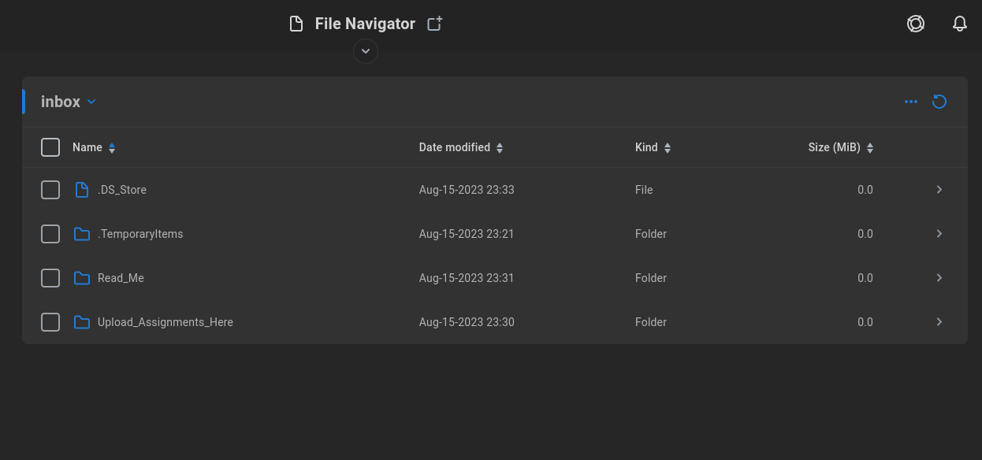Select the Upload_Assignments_Here checkbox
The image size is (982, 460).
pos(50,322)
